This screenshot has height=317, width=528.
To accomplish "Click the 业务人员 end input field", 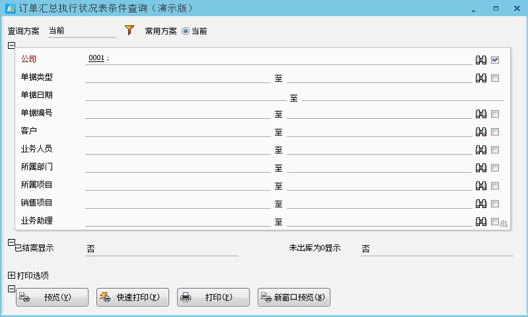I will (x=379, y=149).
